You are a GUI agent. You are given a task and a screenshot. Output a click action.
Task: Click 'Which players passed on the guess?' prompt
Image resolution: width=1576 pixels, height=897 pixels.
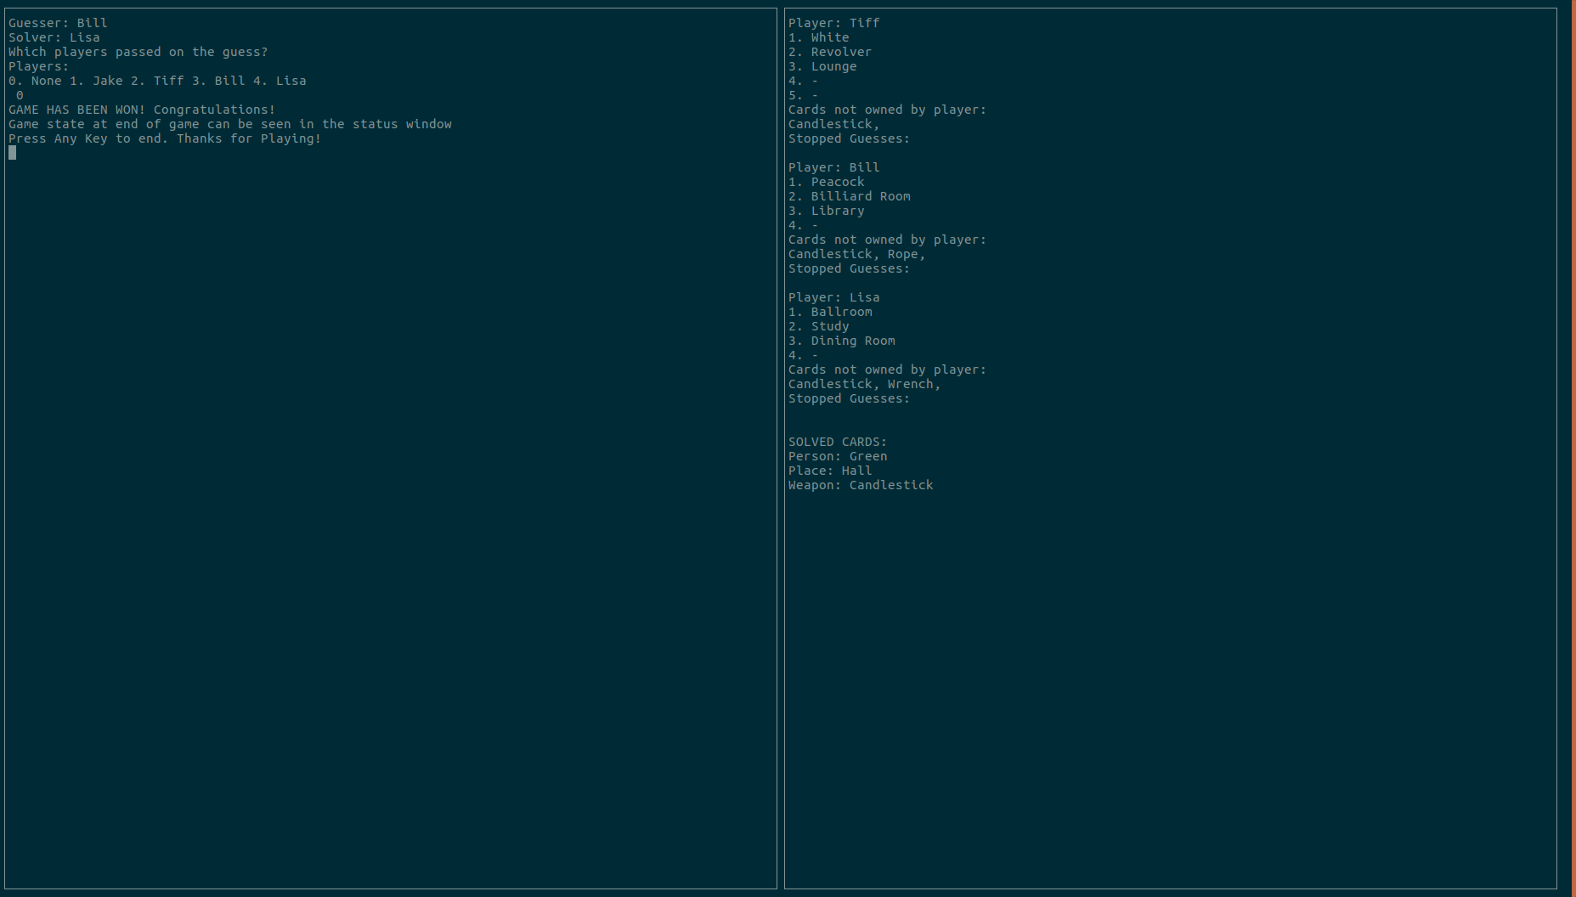(x=138, y=52)
